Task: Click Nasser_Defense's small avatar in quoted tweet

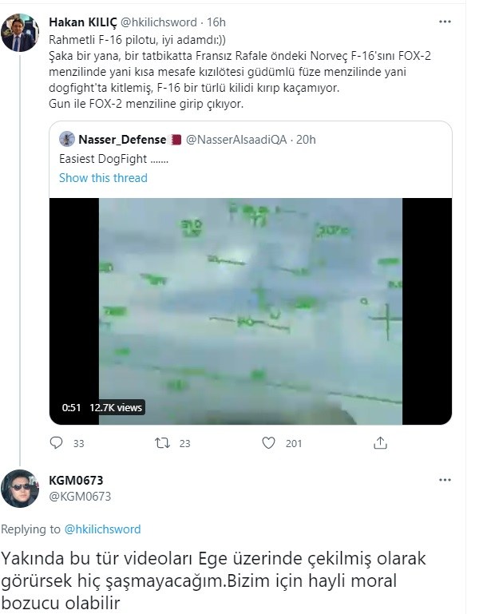Action: 68,140
